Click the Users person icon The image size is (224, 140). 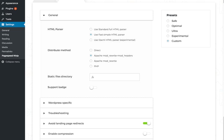pos(3,14)
